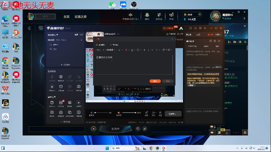Image resolution: width=271 pixels, height=152 pixels.
Task: Click the text layout icon near toolbar end
Action: [164, 50]
